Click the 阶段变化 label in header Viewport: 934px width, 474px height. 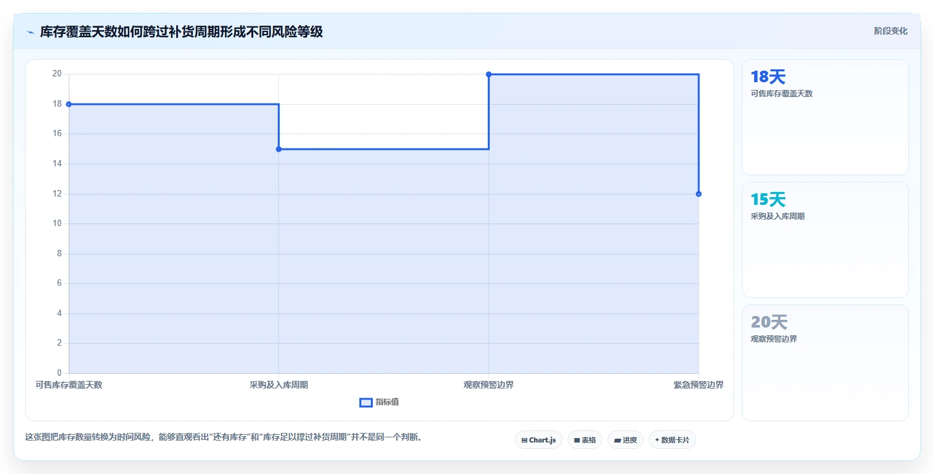tap(891, 31)
